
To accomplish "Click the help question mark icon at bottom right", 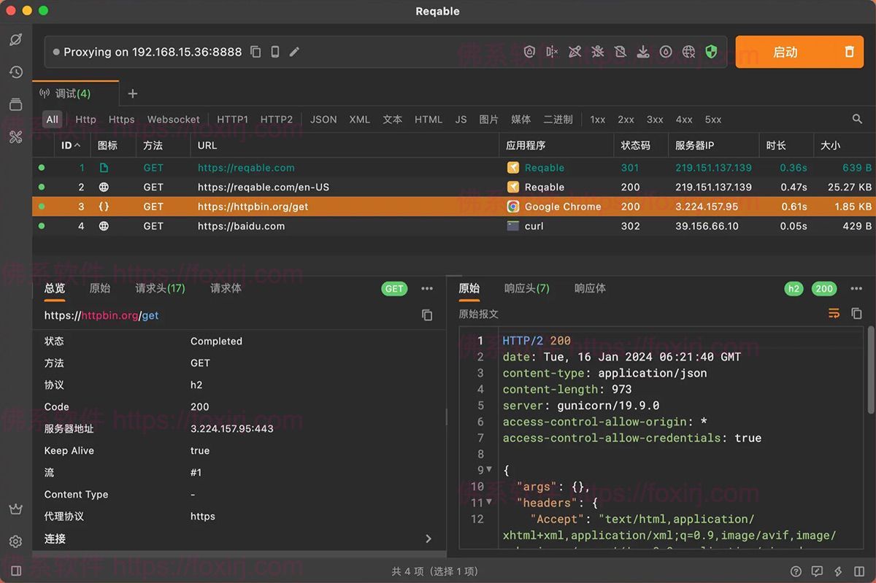I will [796, 571].
